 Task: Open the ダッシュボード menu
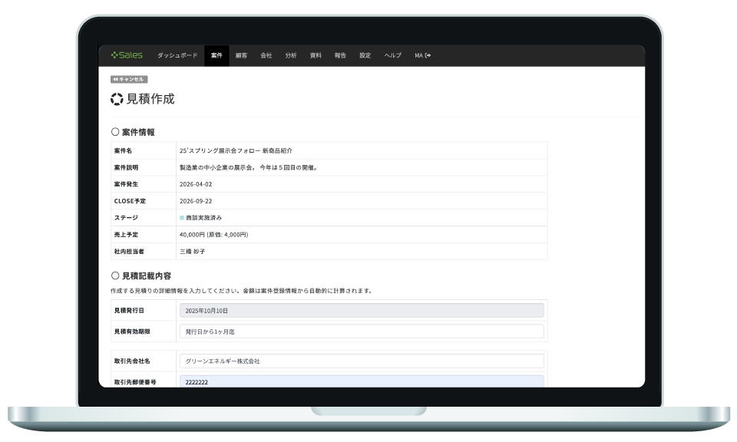coord(177,55)
